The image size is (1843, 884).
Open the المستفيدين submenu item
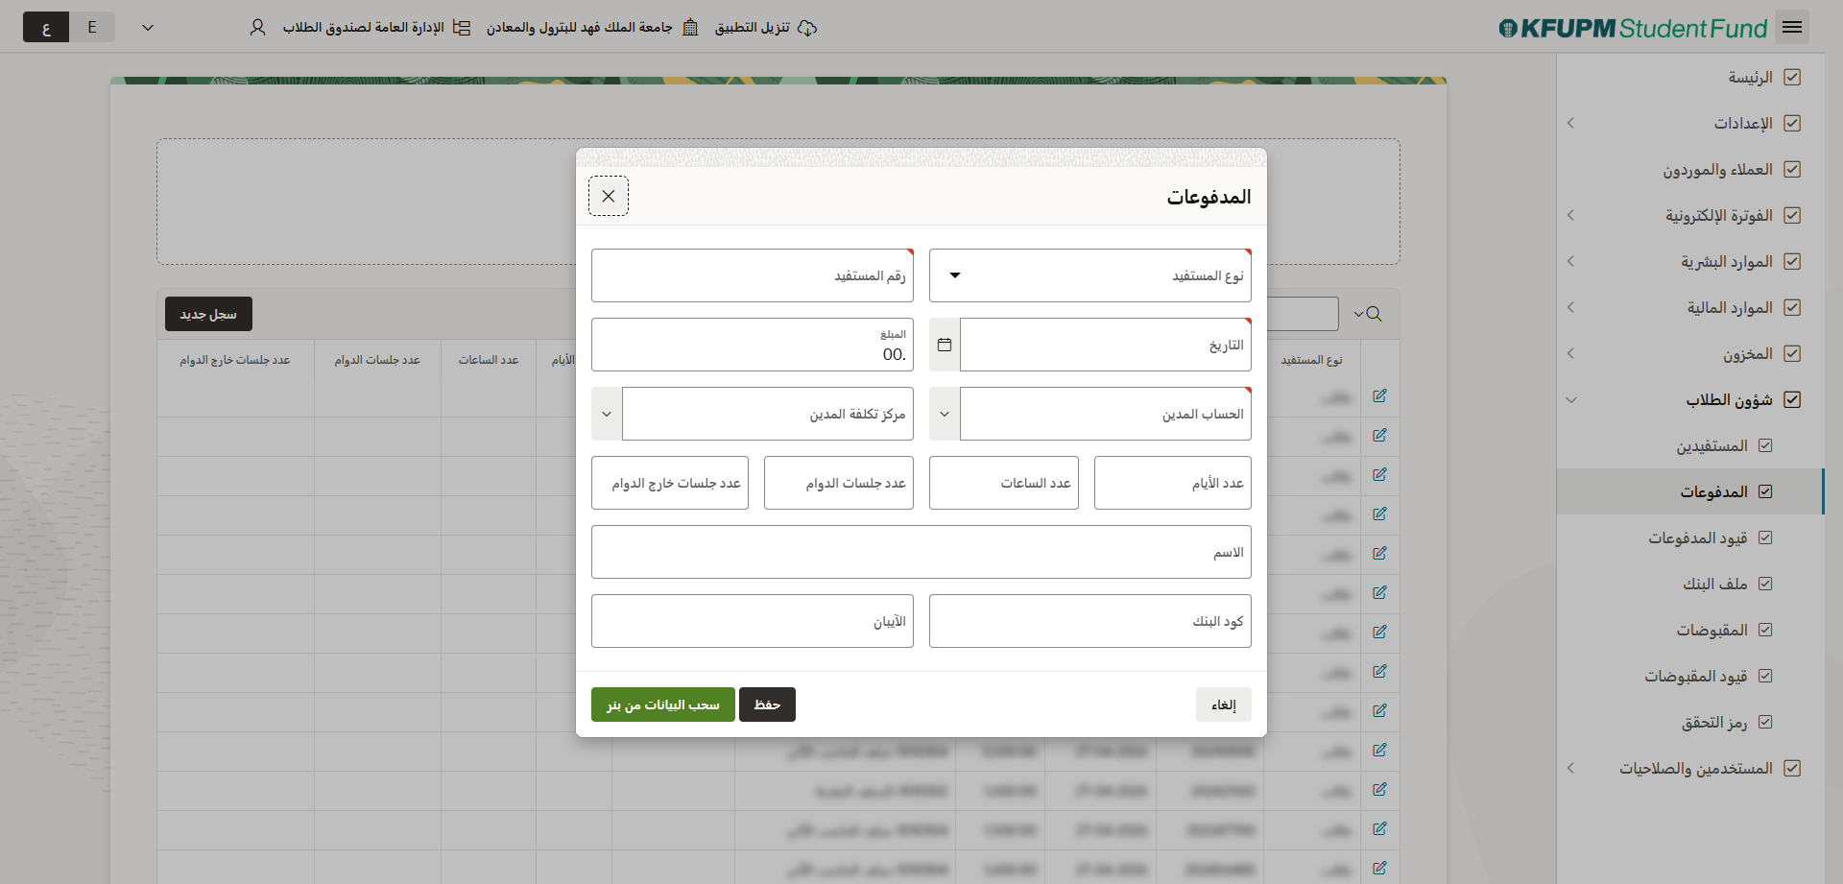click(1690, 445)
